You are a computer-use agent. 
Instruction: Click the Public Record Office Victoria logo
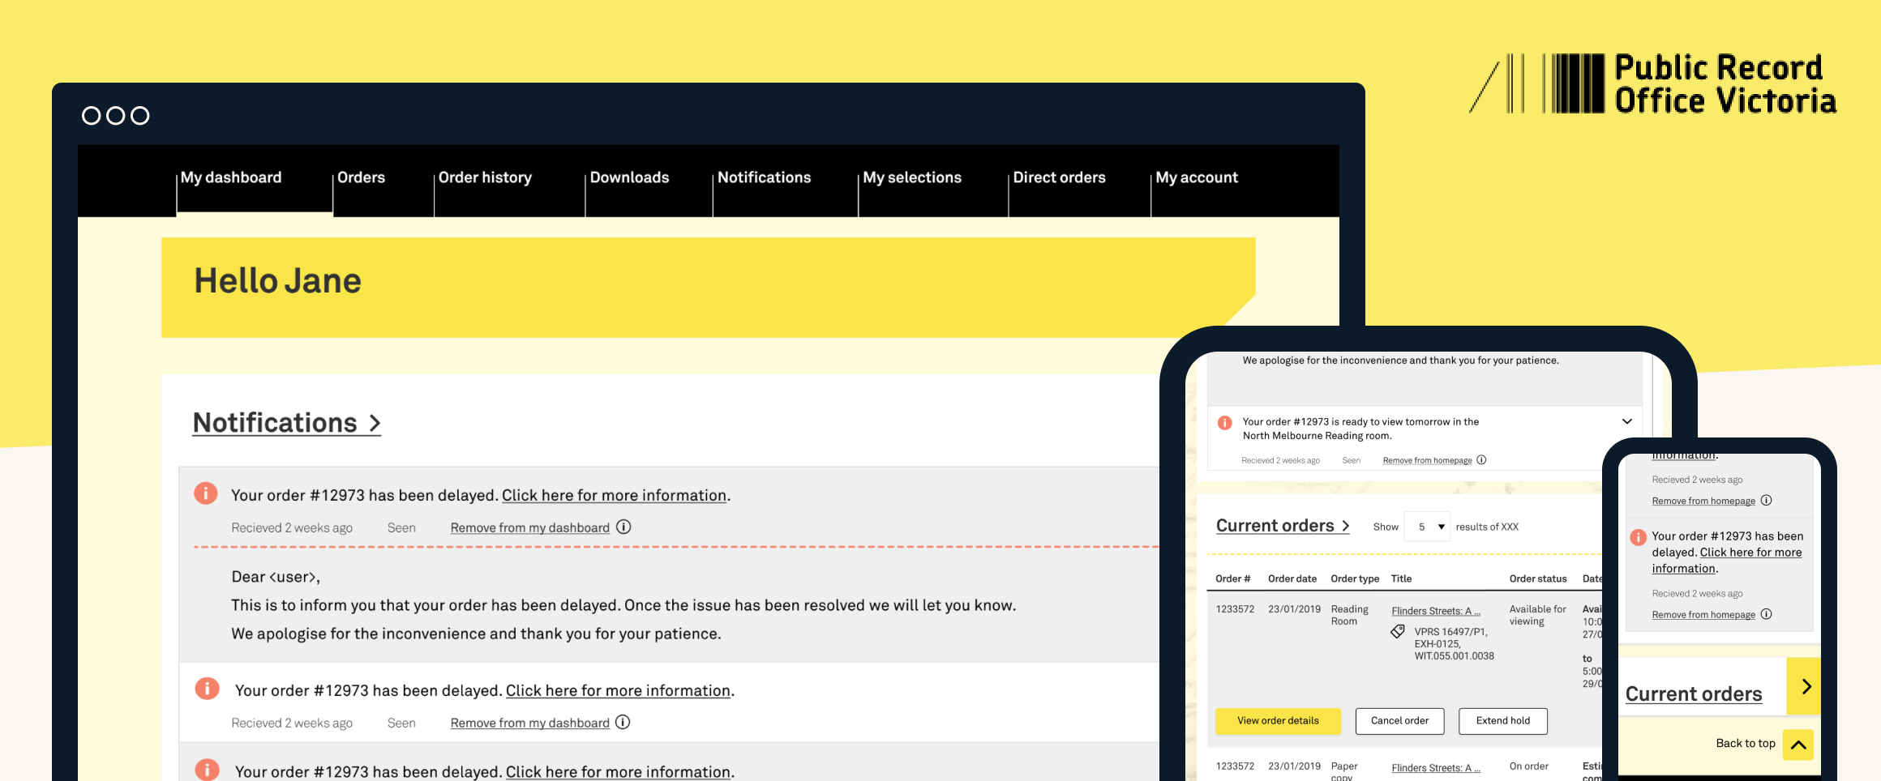(1653, 83)
